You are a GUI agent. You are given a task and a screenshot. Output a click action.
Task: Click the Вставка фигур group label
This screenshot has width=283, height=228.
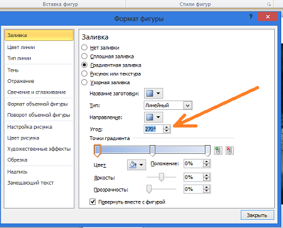point(60,4)
